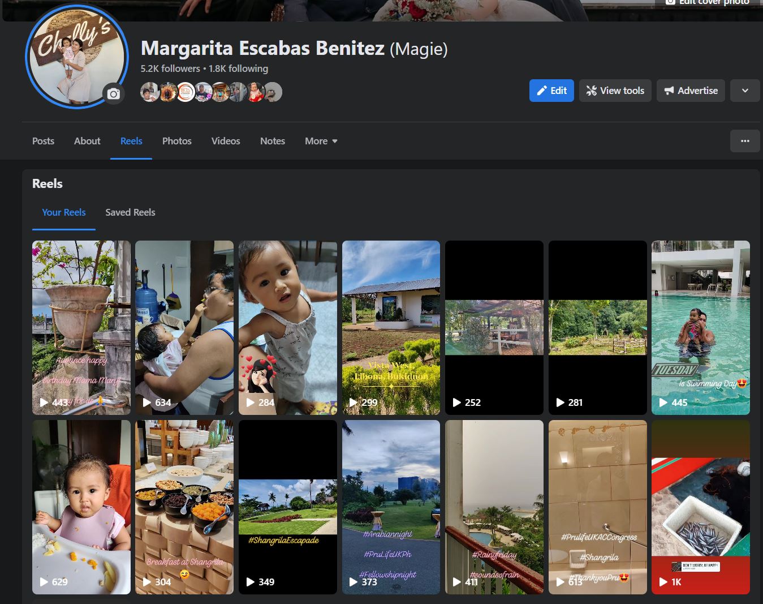Click the Advertise button

click(x=691, y=91)
